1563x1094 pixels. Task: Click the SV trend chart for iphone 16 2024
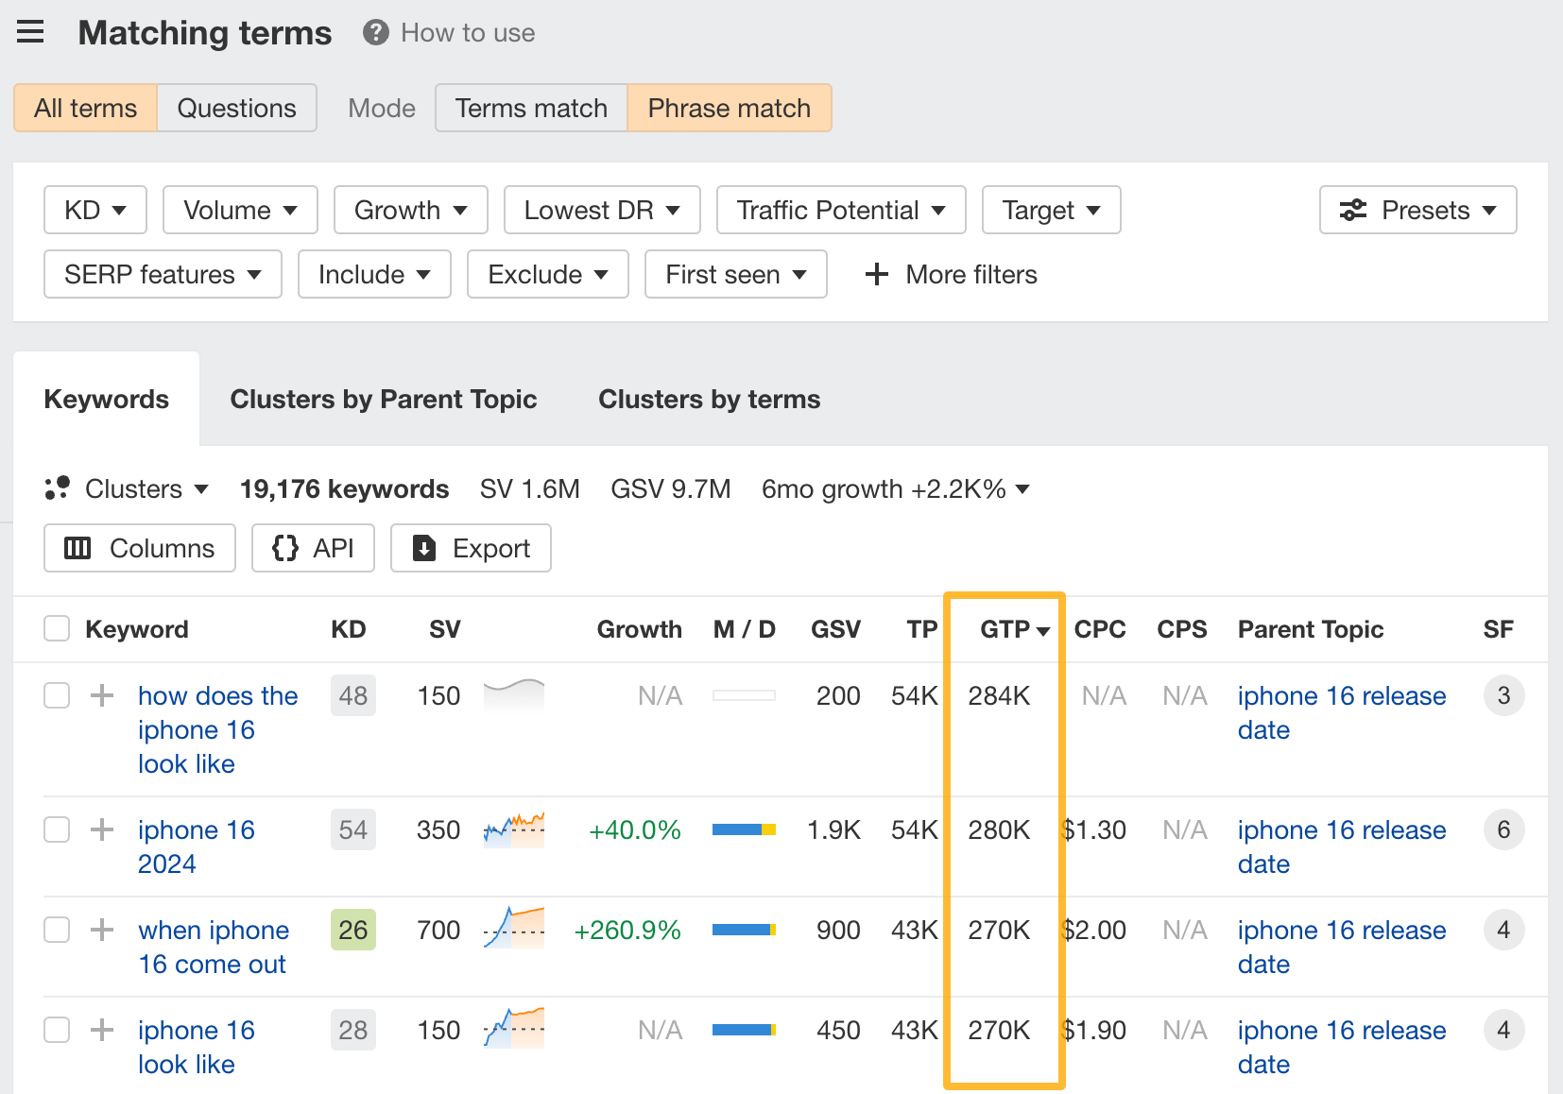(x=514, y=829)
